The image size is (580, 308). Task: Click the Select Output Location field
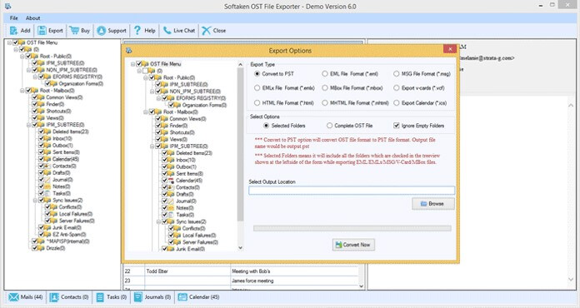(x=352, y=190)
